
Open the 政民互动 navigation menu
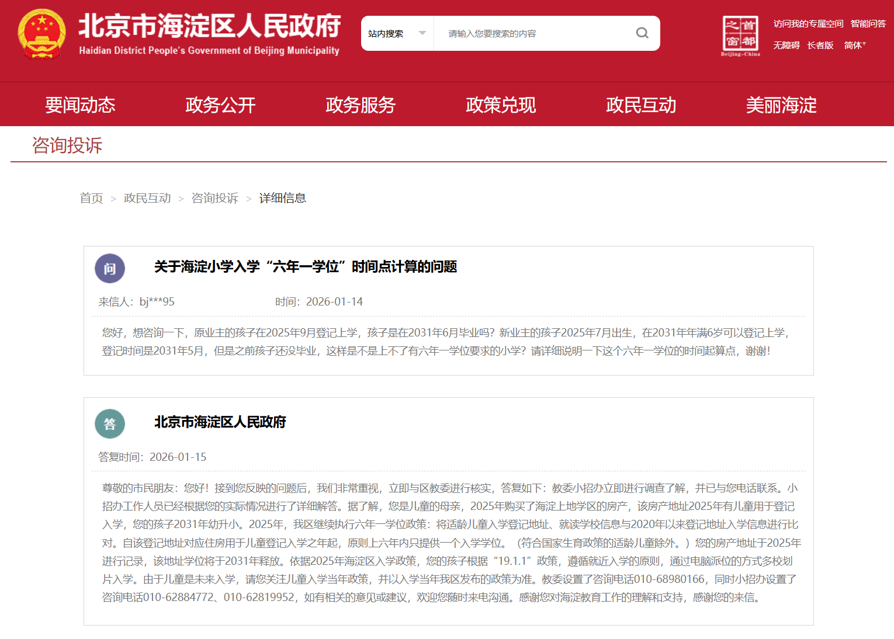[641, 105]
